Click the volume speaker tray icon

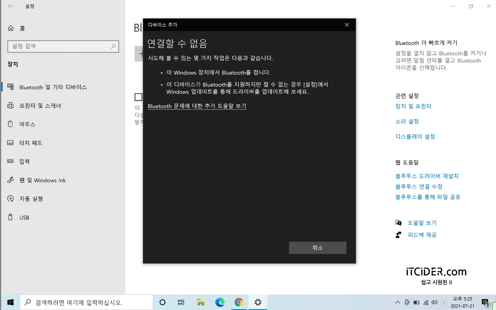pyautogui.click(x=435, y=303)
